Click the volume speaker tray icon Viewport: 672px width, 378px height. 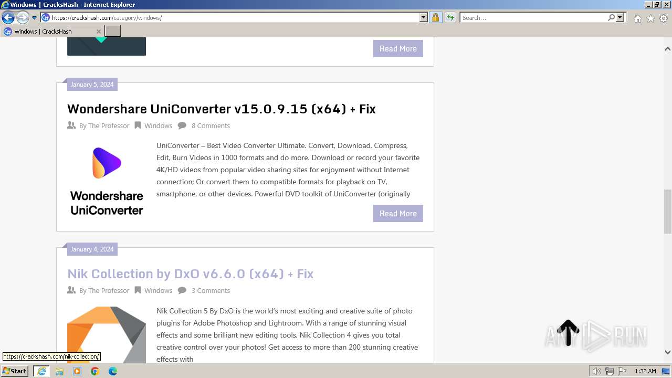(x=597, y=371)
